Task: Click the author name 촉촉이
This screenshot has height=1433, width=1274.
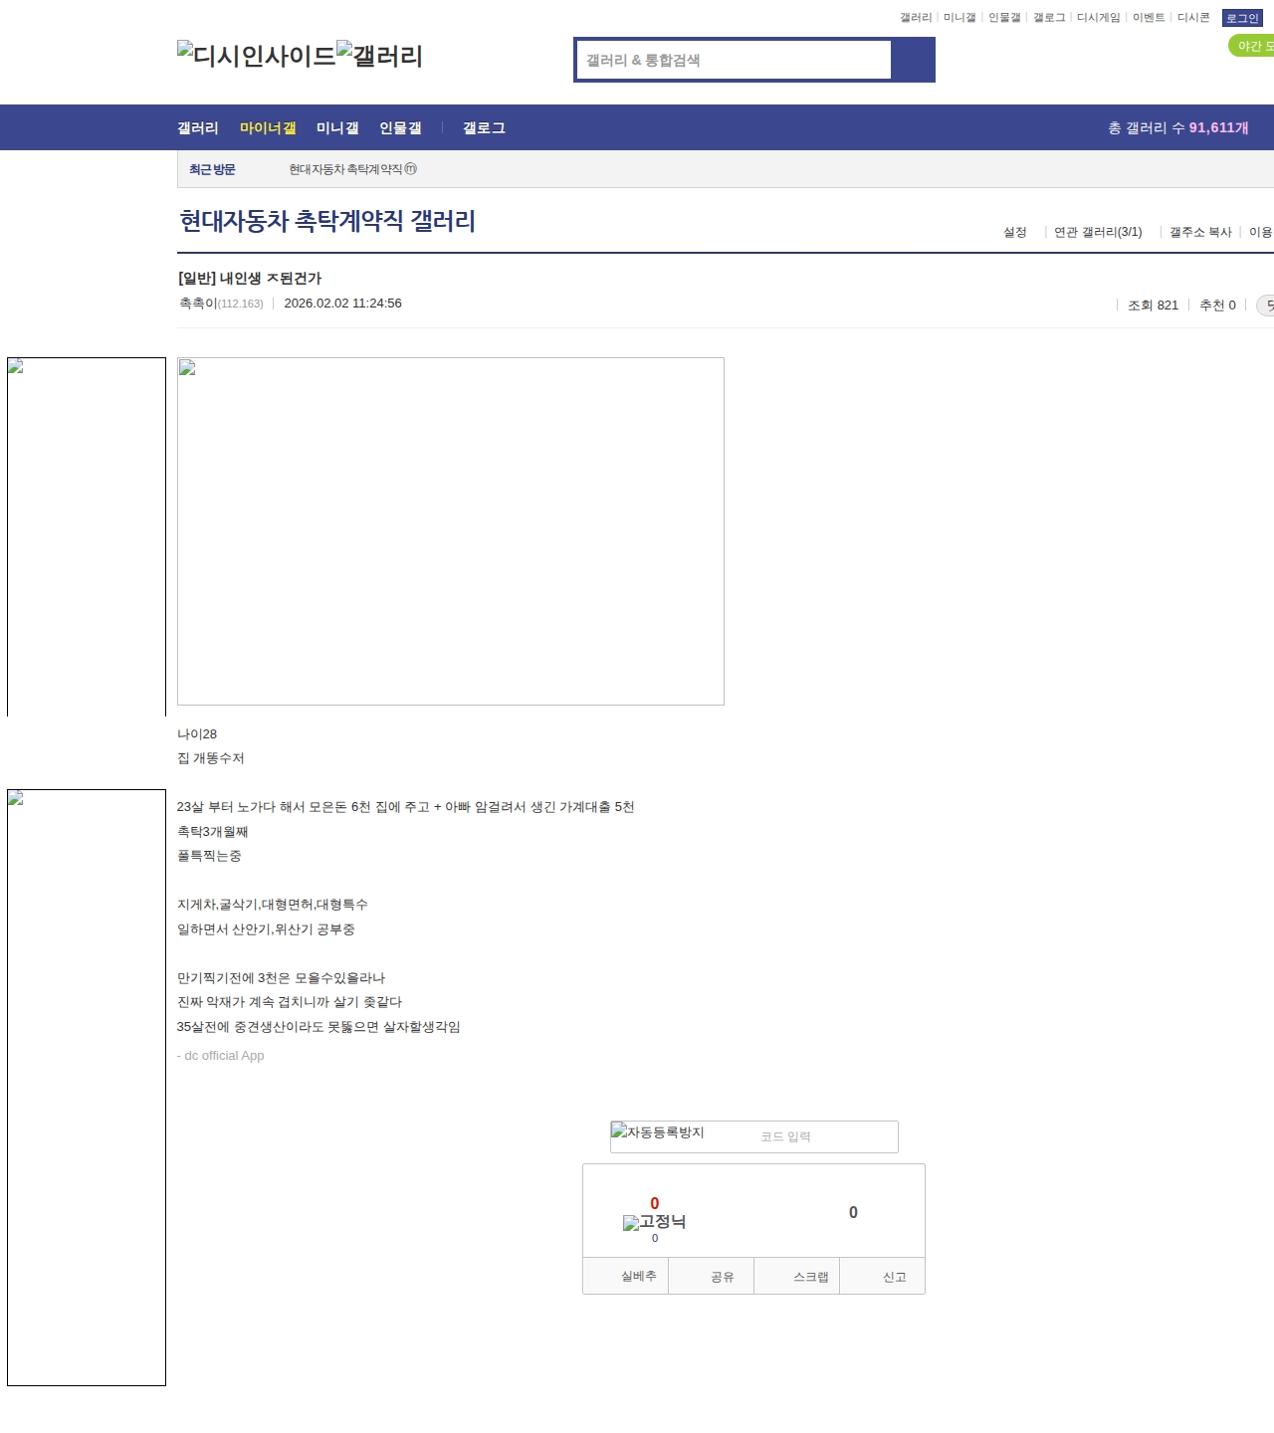Action: click(x=198, y=304)
